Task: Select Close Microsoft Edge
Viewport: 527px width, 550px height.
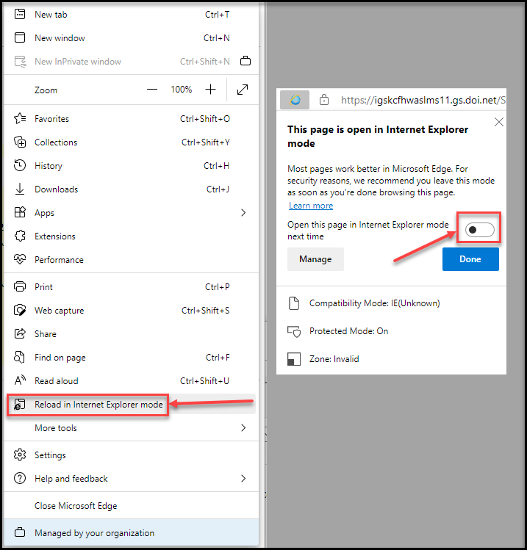Action: 131,505
